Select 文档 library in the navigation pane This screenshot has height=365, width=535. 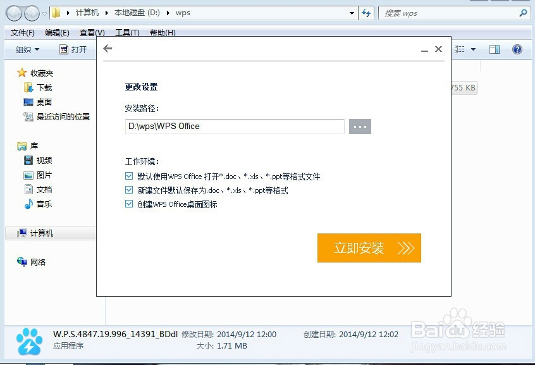[x=44, y=190]
